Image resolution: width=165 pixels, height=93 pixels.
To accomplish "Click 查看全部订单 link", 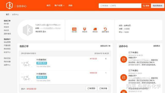I will pyautogui.click(x=105, y=46).
